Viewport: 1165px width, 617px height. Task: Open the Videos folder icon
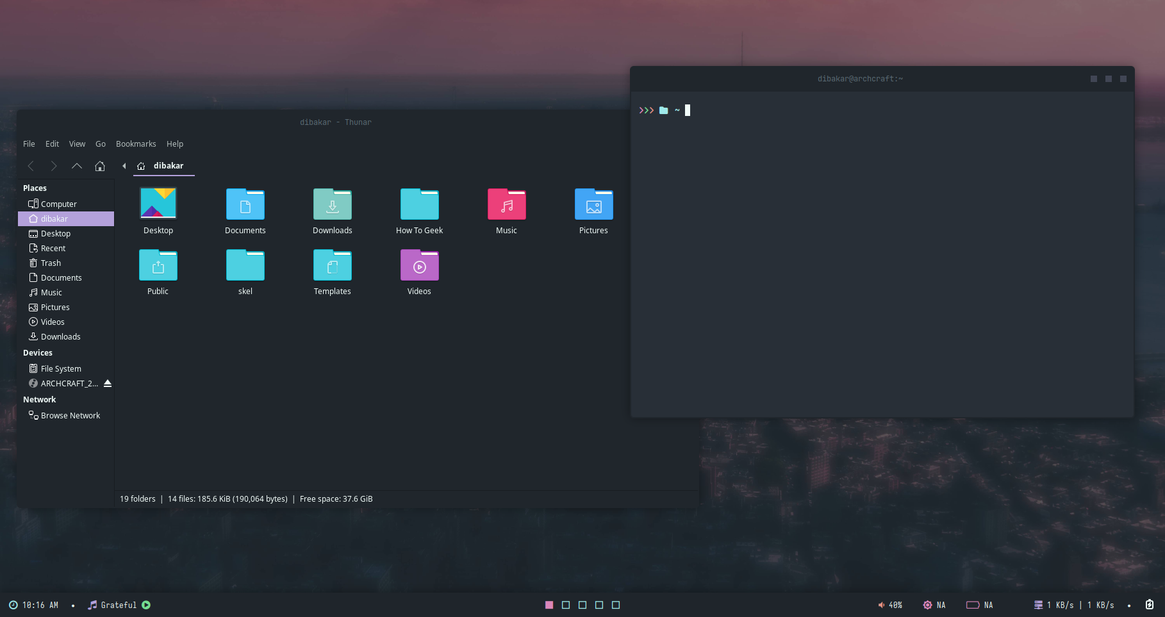tap(420, 265)
